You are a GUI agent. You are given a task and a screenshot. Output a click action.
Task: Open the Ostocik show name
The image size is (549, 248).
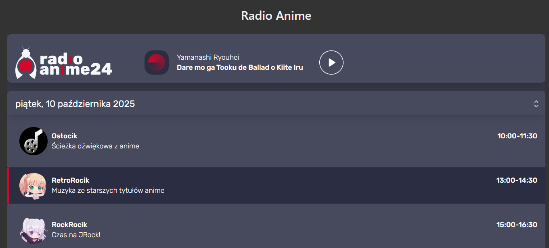click(65, 136)
